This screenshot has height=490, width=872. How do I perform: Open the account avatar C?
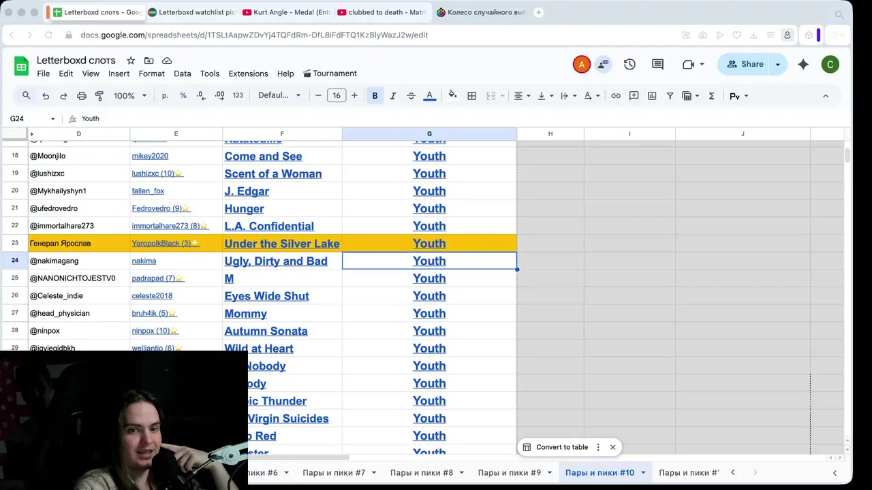point(830,65)
